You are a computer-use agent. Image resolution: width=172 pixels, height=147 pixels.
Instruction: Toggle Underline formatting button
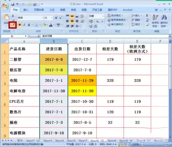29,25
